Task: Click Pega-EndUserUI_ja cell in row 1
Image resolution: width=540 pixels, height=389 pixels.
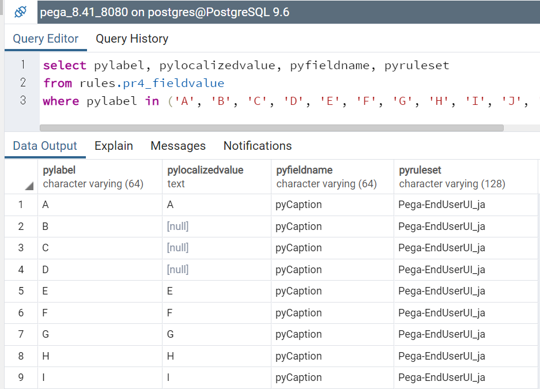Action: tap(466, 205)
